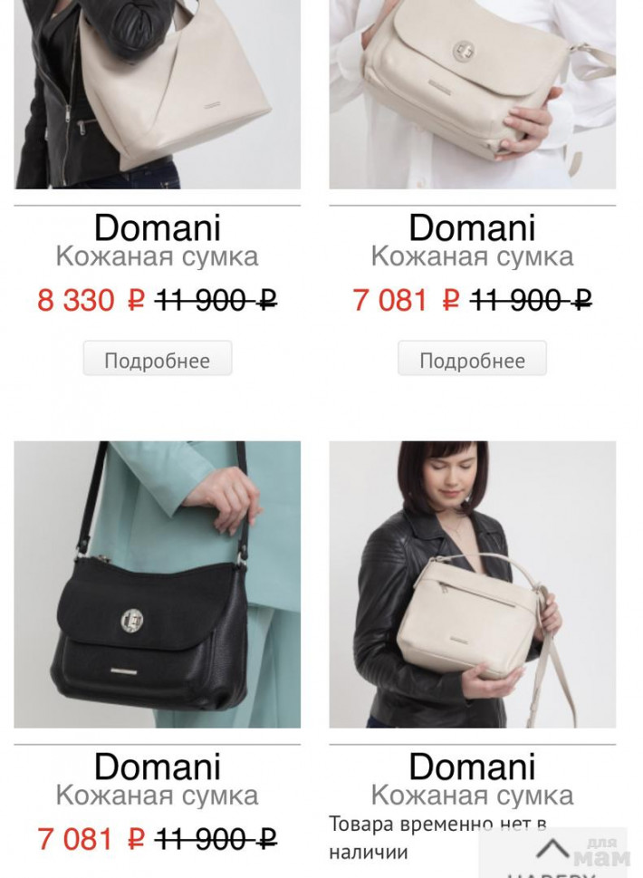The image size is (643, 878).
Task: Click Подробнее under the top-right 7 081 ₽ bag
Action: tap(473, 359)
